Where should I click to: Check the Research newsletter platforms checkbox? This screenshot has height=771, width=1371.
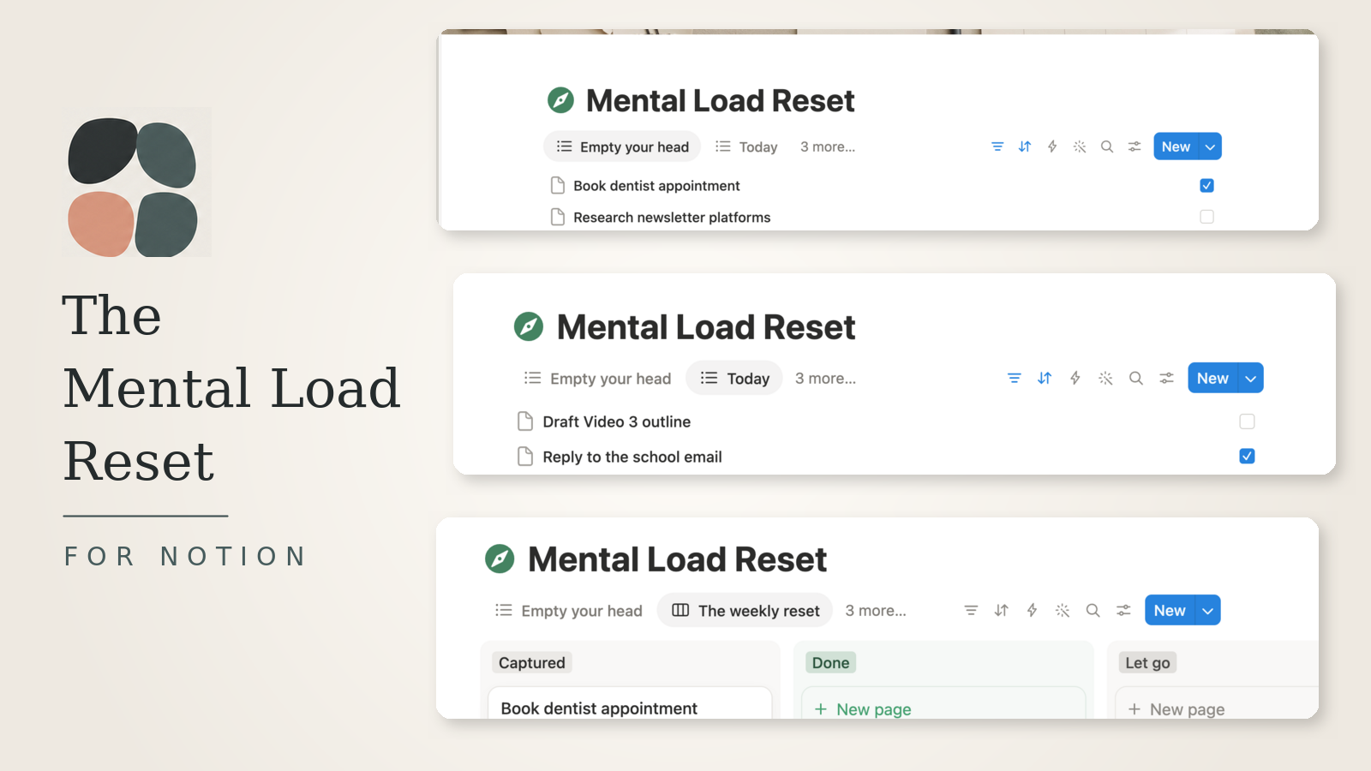point(1206,217)
